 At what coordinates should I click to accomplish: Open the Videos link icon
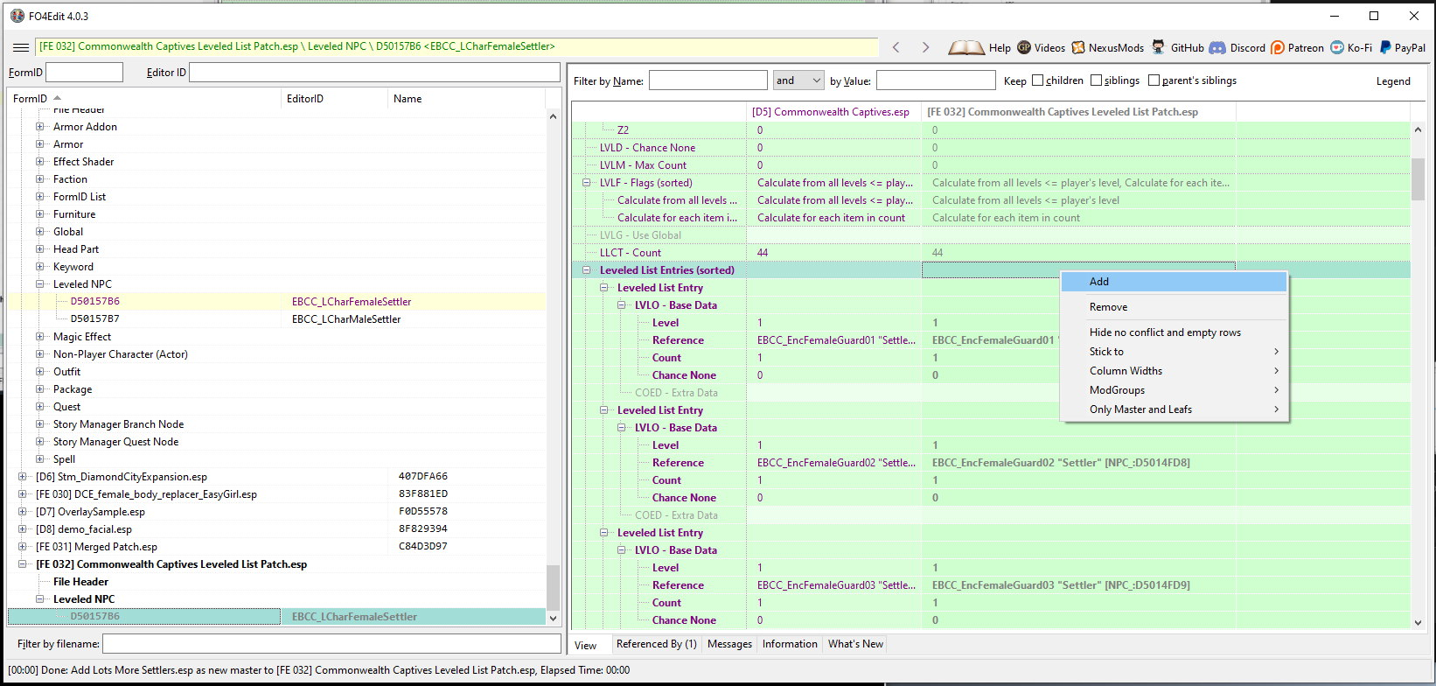click(x=1024, y=47)
